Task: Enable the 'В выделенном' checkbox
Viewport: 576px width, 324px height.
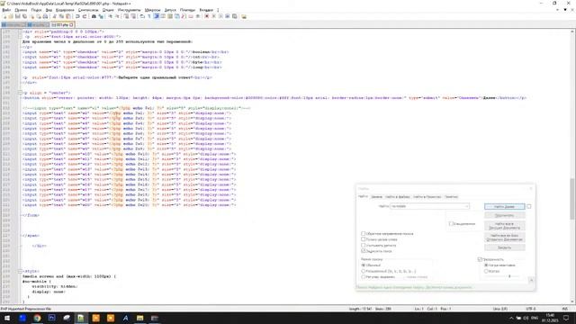Action: 451,224
